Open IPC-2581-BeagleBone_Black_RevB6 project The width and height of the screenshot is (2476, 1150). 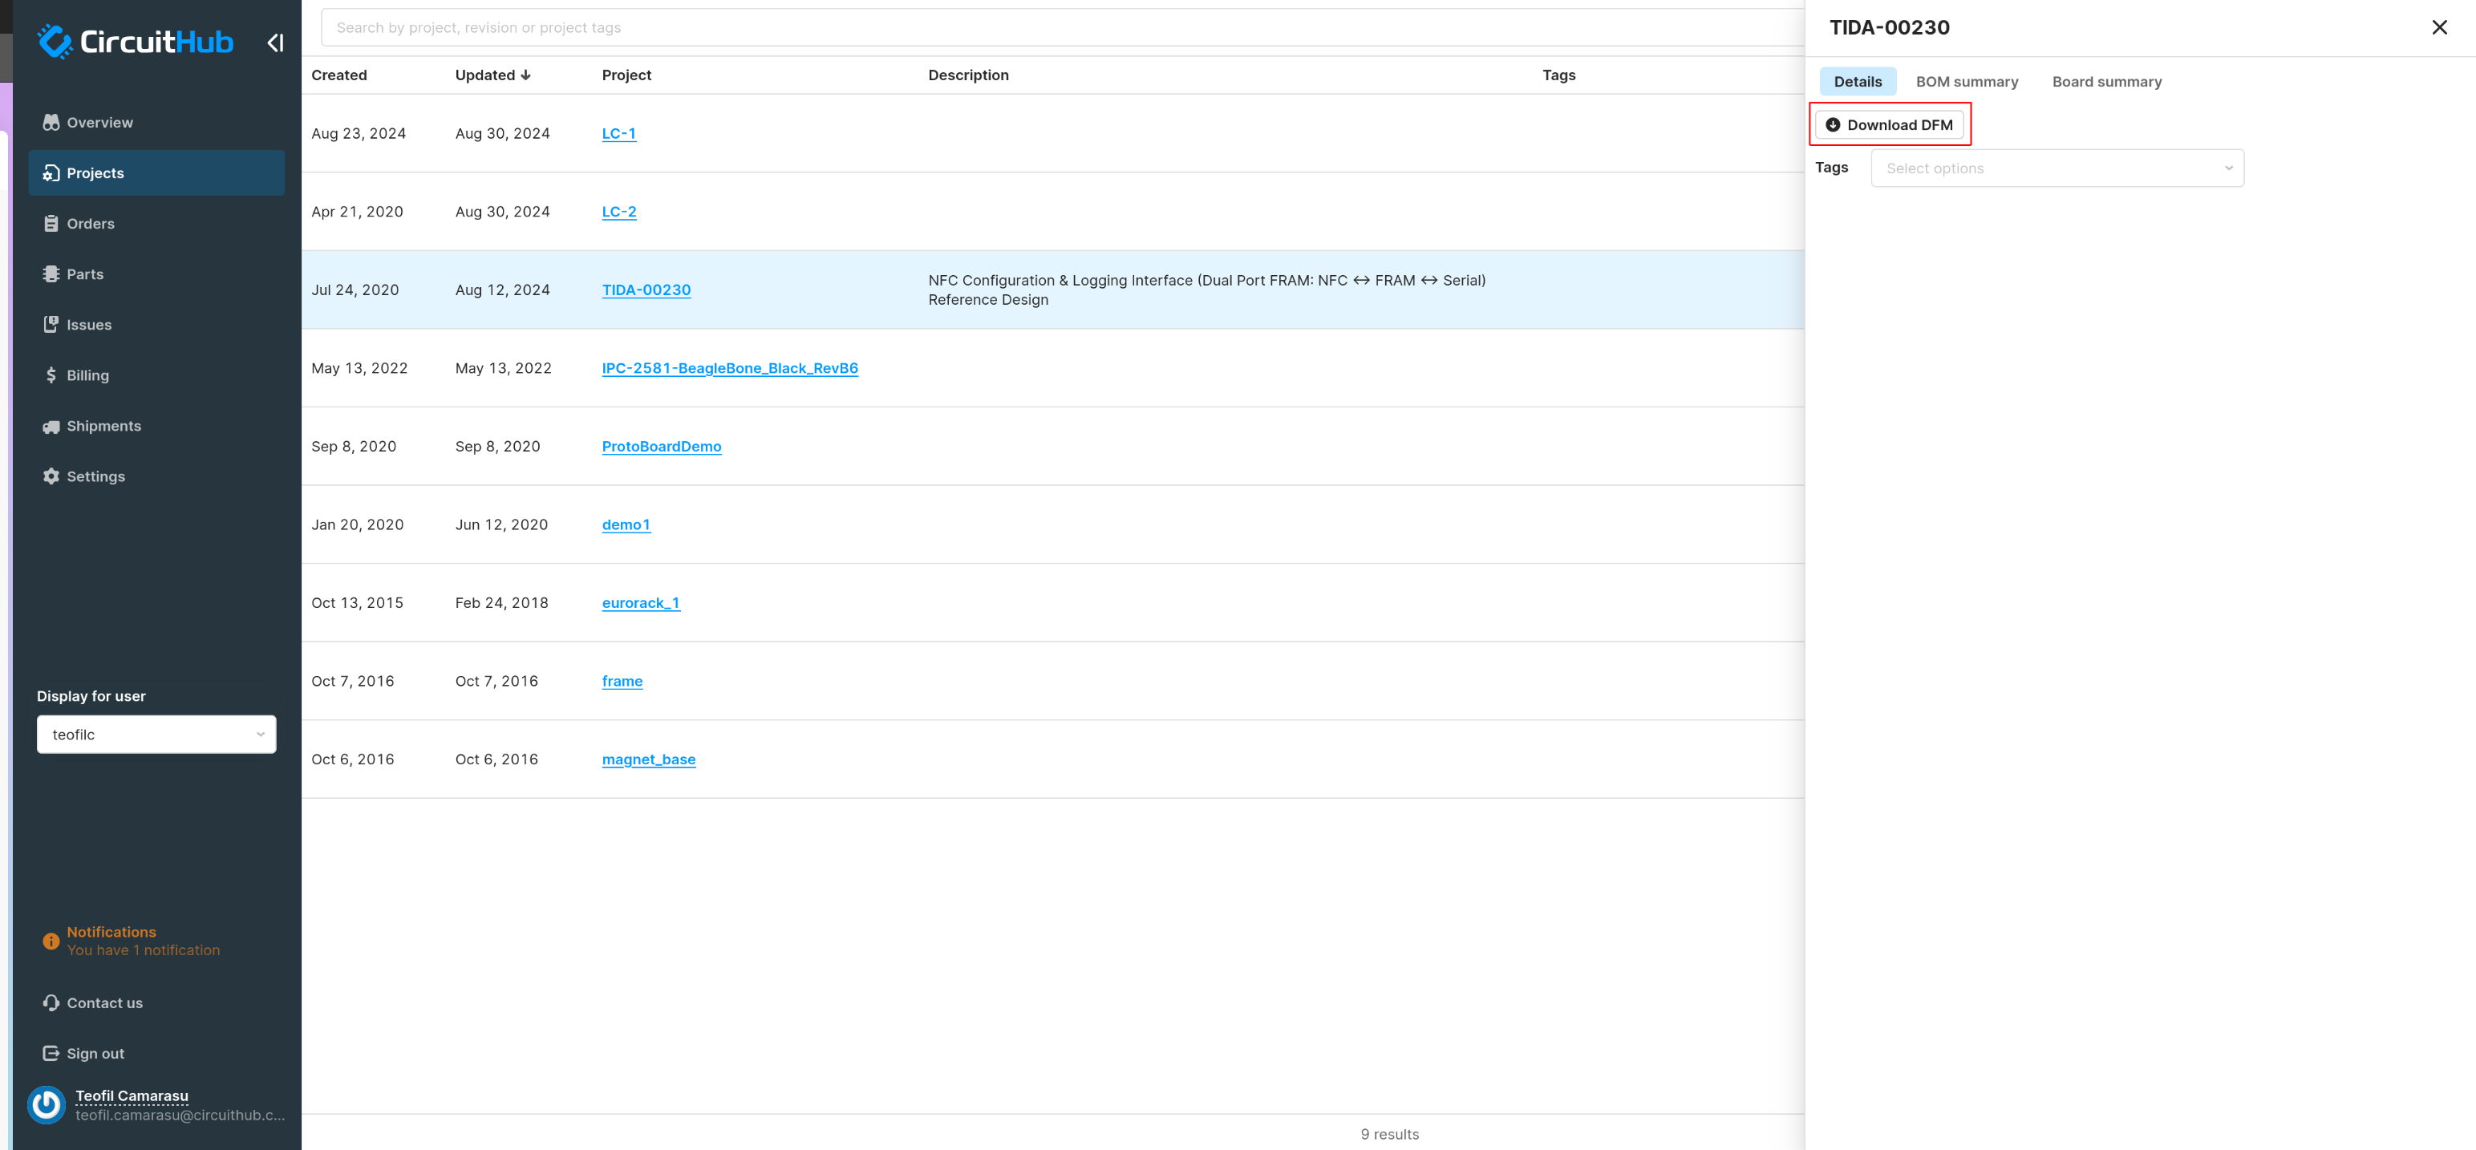click(730, 366)
